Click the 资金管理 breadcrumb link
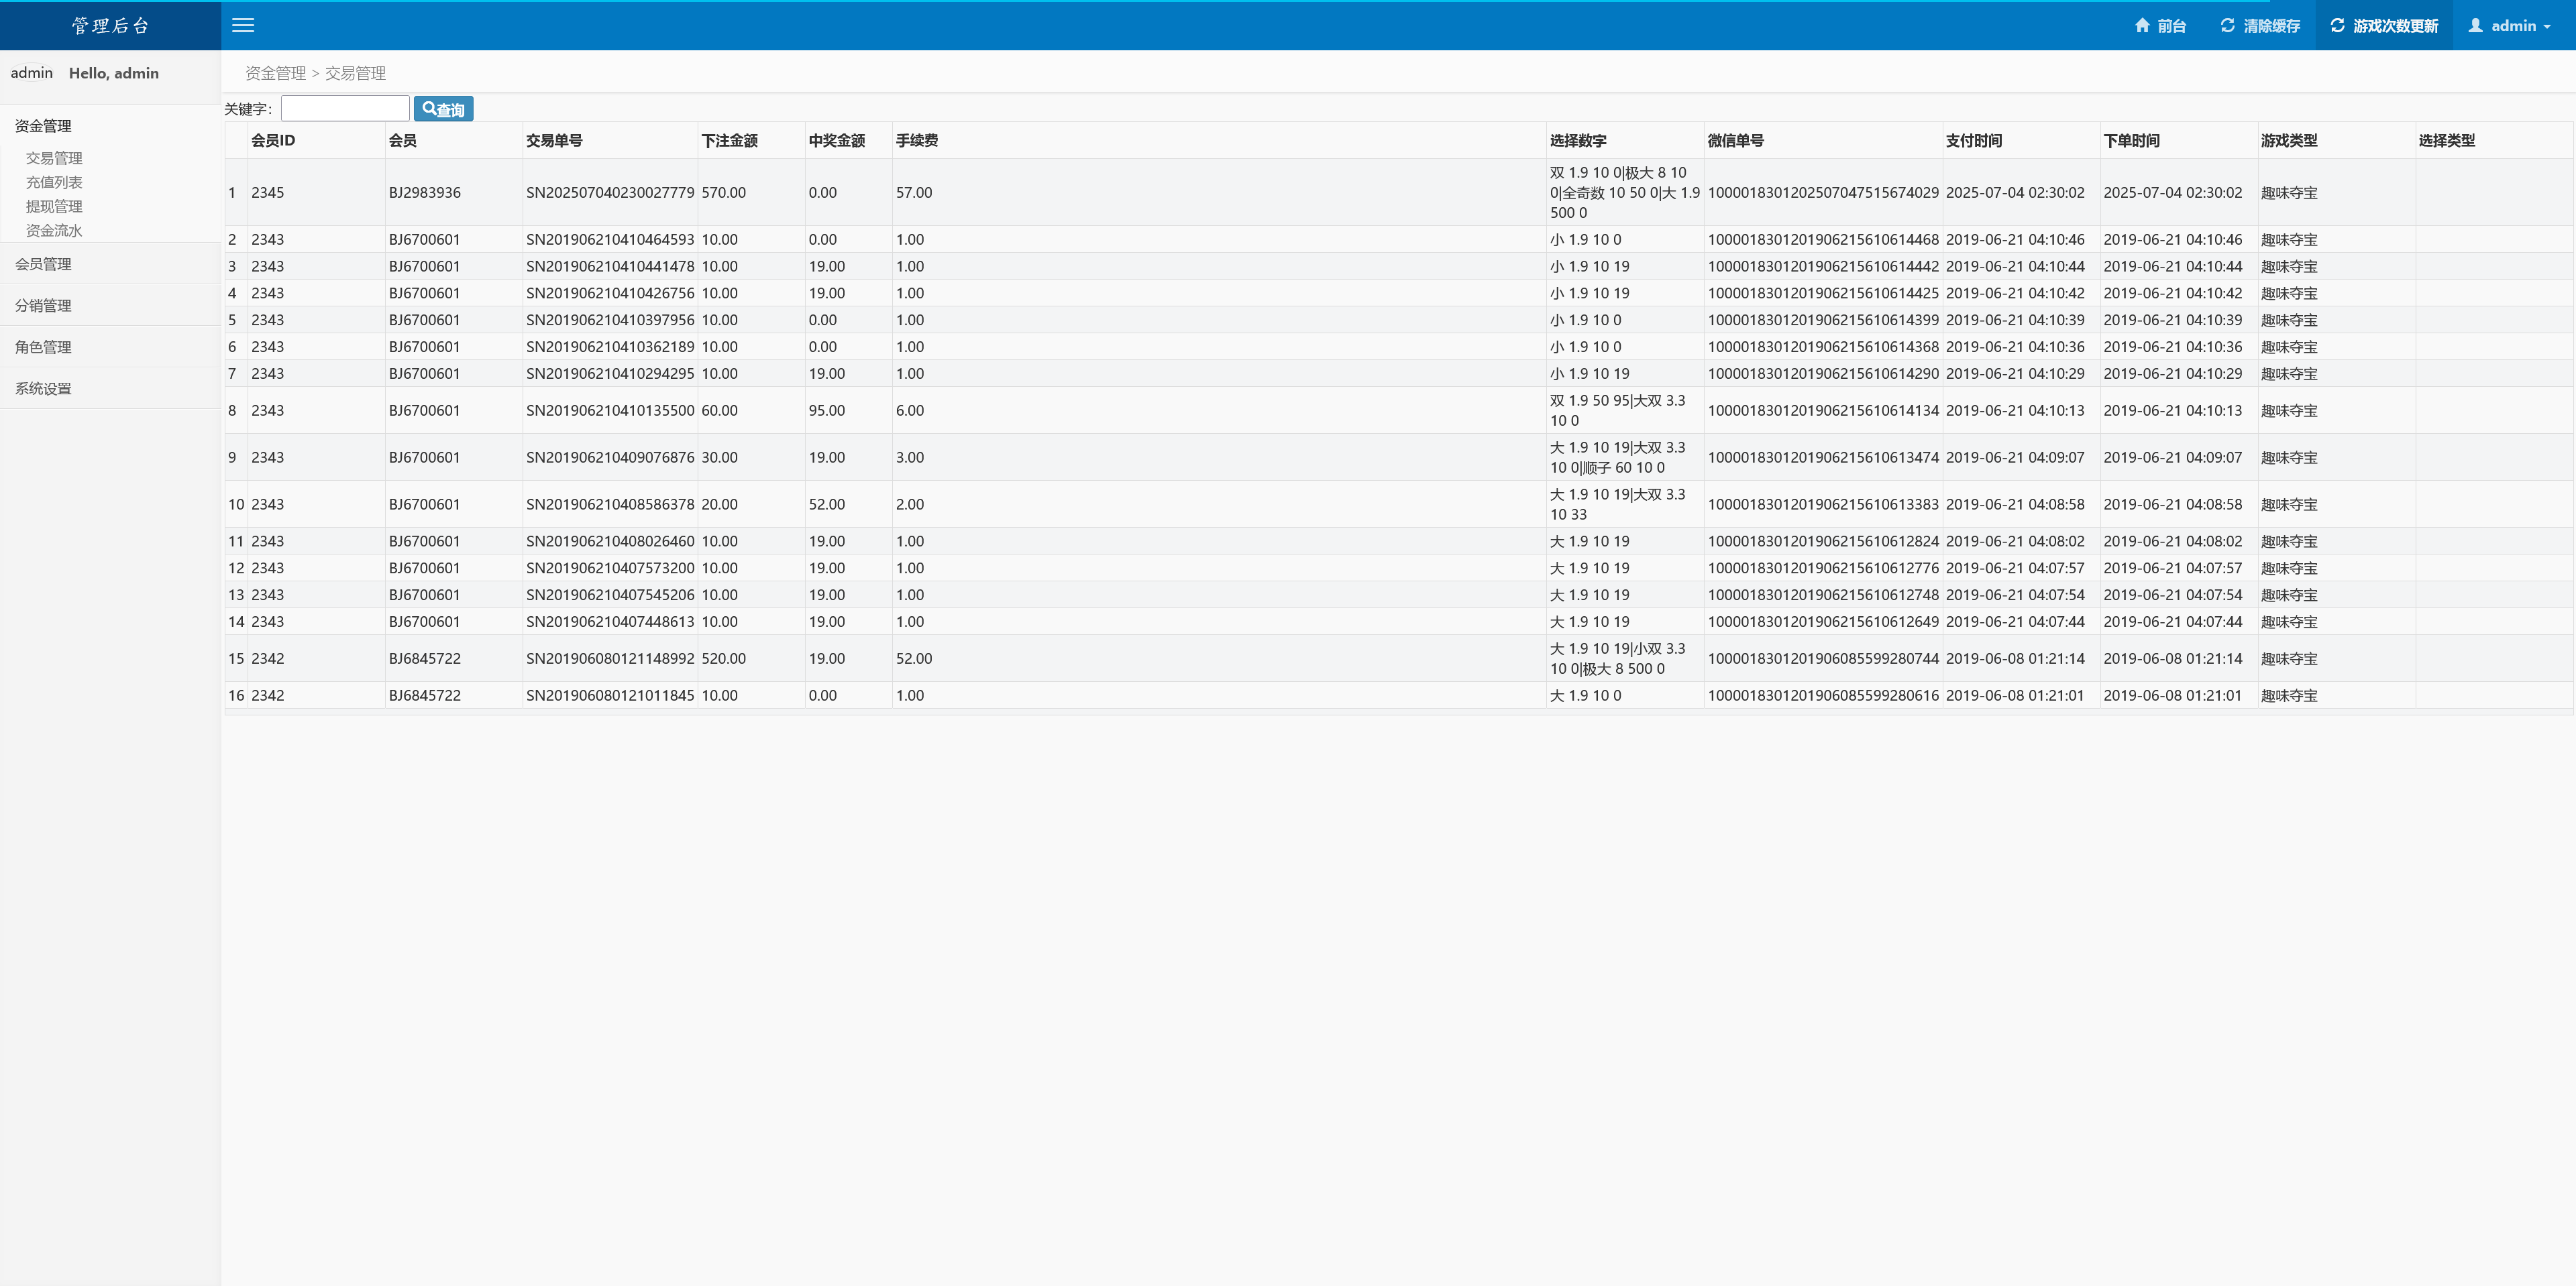 (x=275, y=73)
